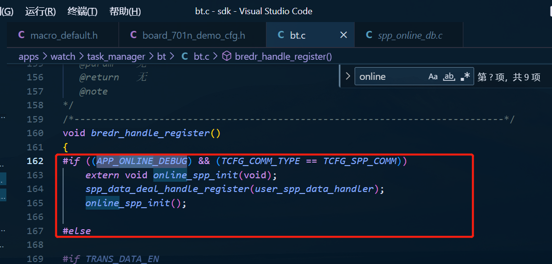Close the bt.c tab
This screenshot has width=552, height=264.
(343, 35)
